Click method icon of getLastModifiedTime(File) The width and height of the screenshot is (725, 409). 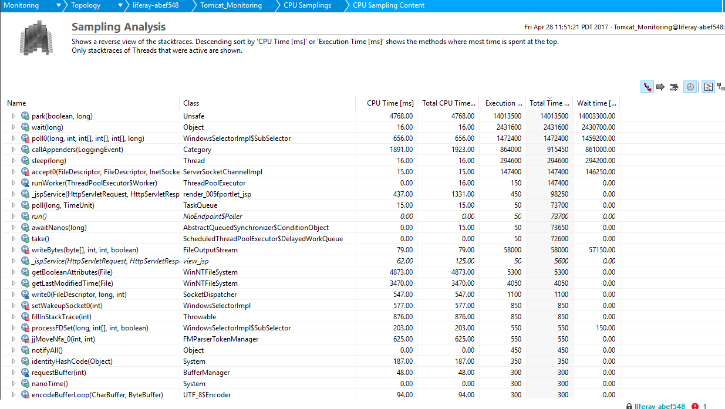click(x=25, y=283)
